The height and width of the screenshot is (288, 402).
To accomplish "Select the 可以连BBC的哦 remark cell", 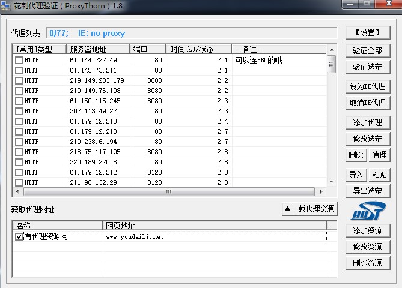I will 258,60.
